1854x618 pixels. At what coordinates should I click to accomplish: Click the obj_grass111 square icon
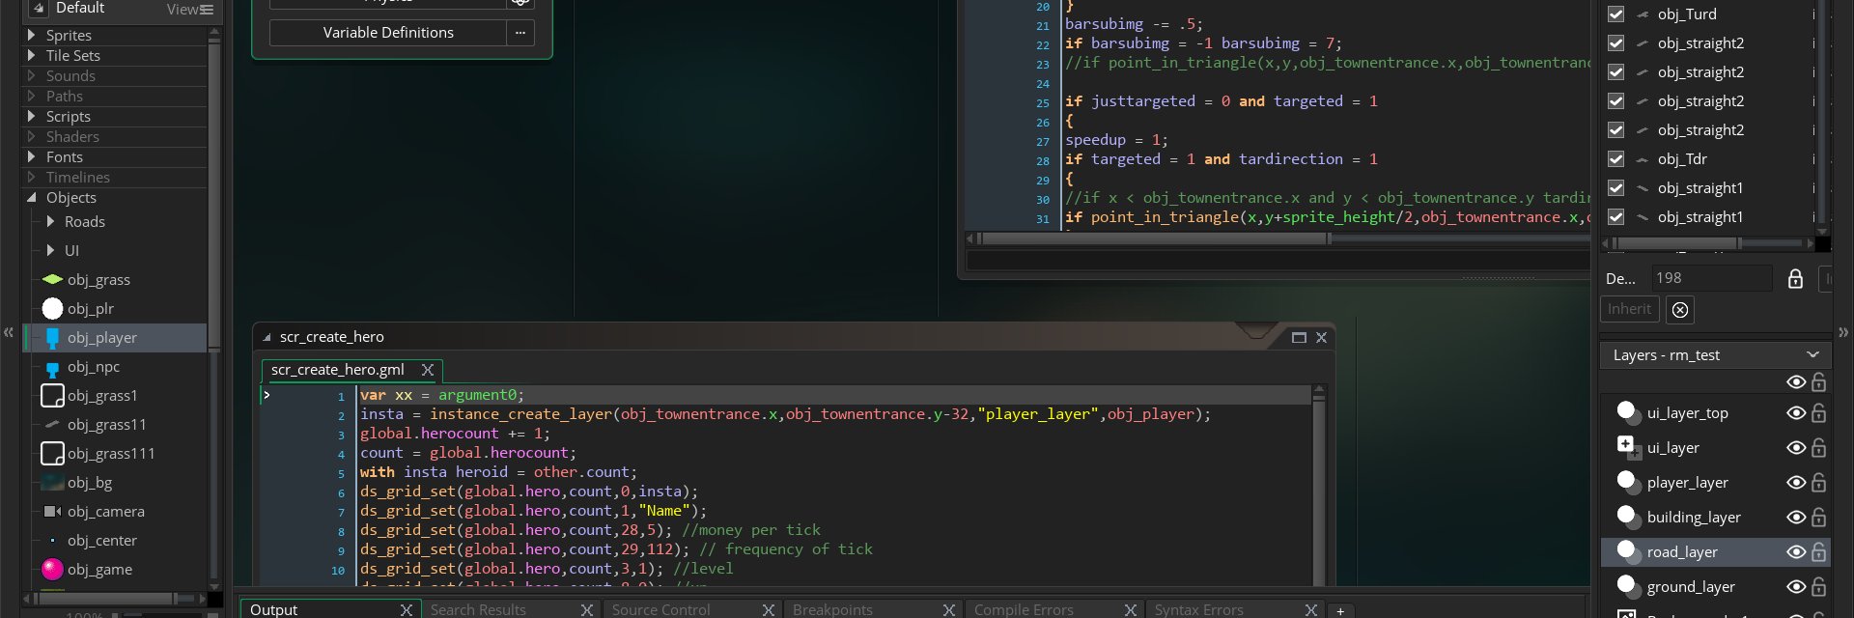[x=52, y=453]
